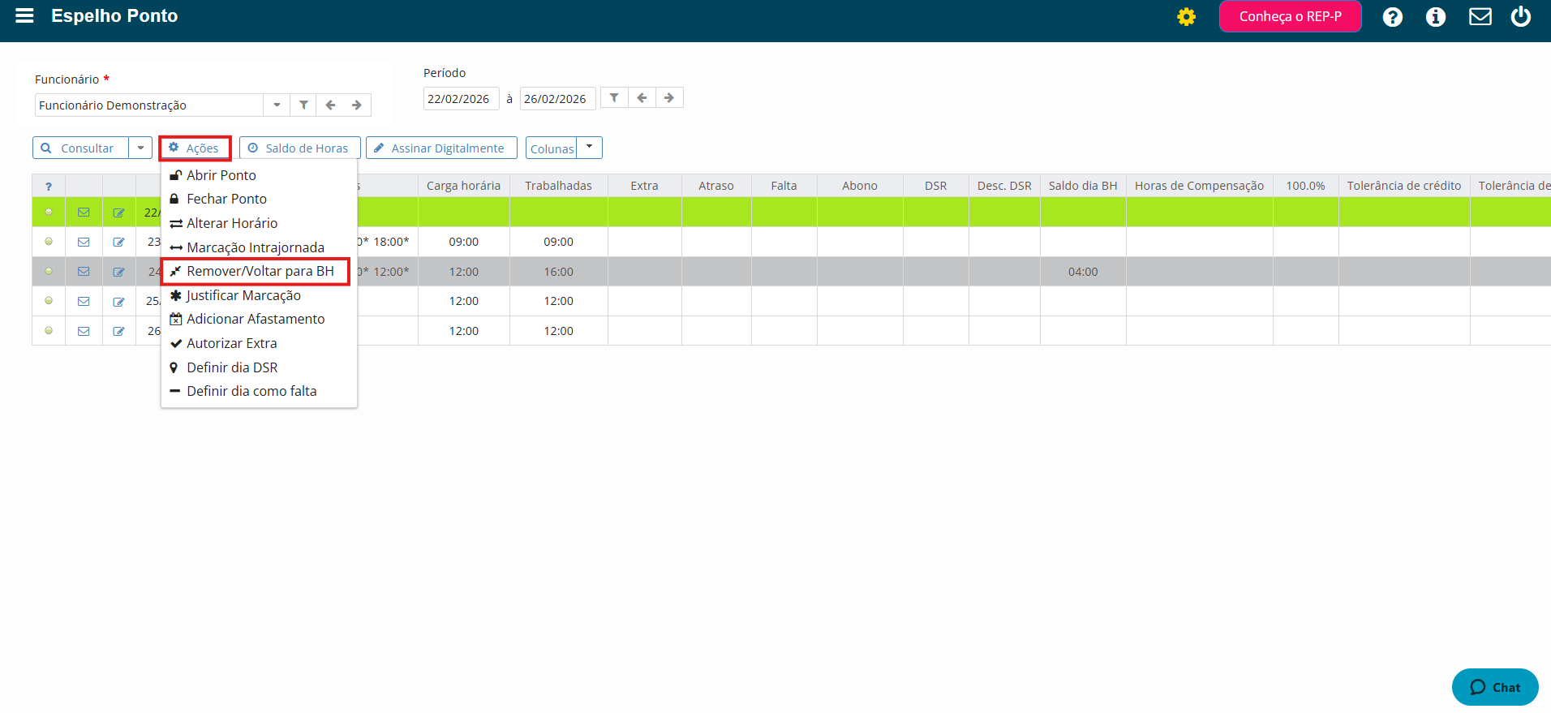The image size is (1551, 713).
Task: Click Atraso column header
Action: pyautogui.click(x=716, y=186)
